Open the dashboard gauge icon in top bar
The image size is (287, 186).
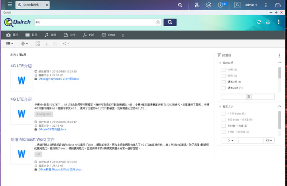tap(278, 5)
